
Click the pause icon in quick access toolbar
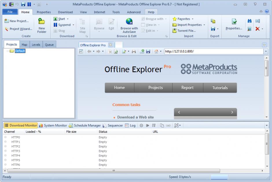(x=29, y=4)
